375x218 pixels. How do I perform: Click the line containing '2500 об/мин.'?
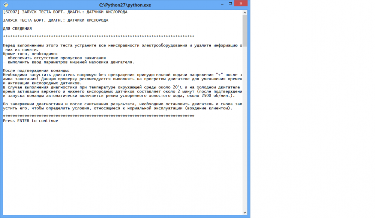[119, 96]
